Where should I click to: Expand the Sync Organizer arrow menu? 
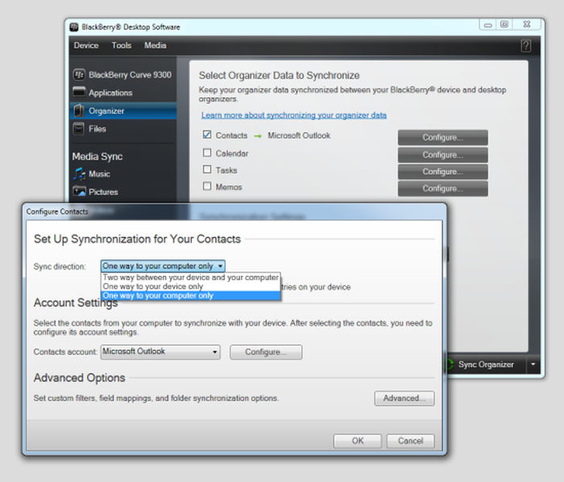tap(533, 364)
